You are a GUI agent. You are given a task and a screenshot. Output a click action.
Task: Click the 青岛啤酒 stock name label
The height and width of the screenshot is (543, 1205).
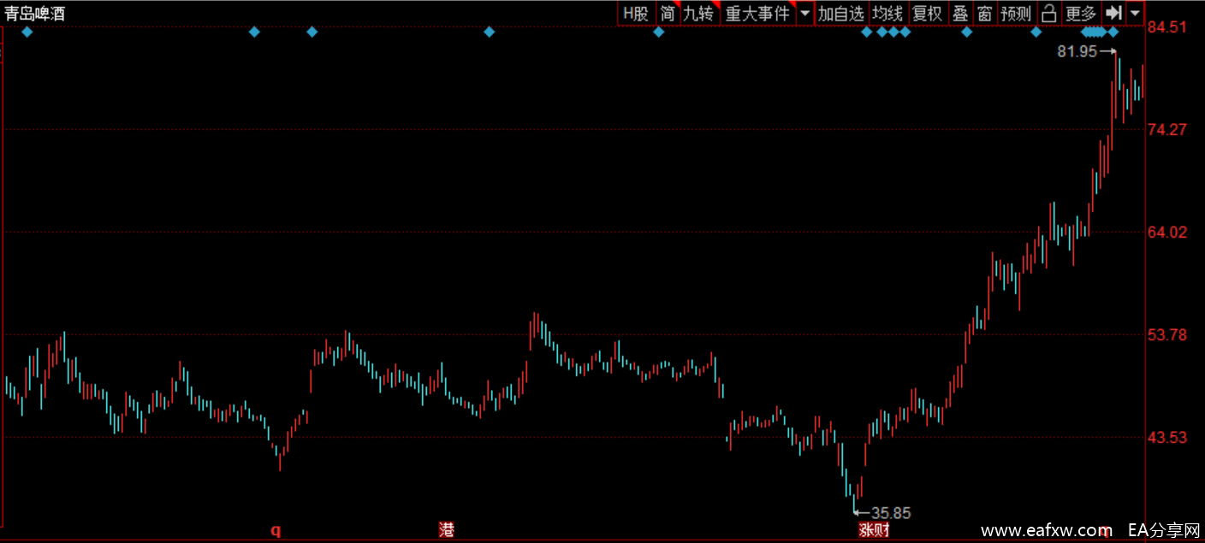click(x=34, y=13)
